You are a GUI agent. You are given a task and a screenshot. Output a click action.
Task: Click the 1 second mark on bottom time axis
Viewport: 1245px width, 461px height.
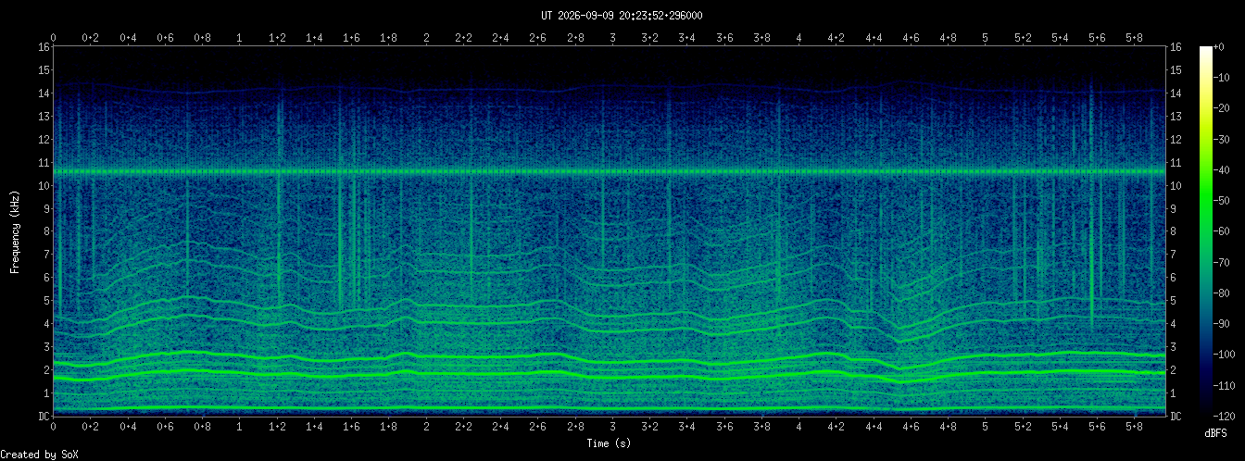point(240,429)
